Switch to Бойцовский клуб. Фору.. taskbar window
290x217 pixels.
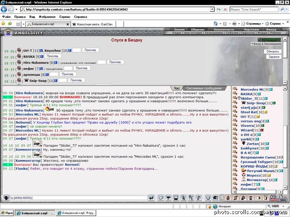[x=76, y=213]
